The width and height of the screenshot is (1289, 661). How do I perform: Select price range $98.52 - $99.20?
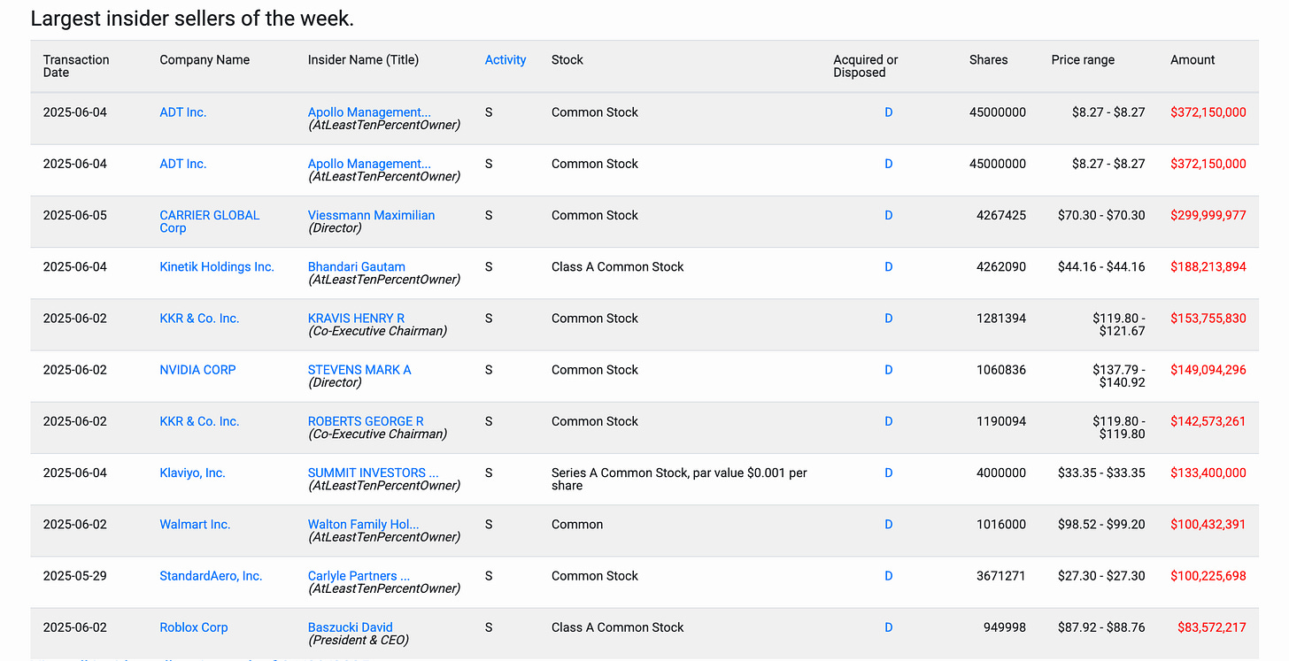click(1101, 524)
